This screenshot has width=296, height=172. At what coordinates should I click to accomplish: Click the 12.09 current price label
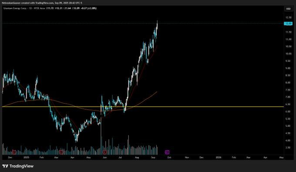[x=288, y=24]
